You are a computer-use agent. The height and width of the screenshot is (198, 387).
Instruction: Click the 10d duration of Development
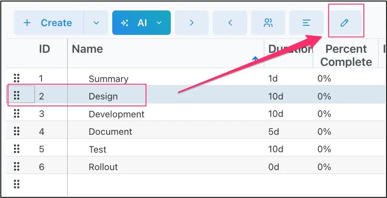(276, 114)
